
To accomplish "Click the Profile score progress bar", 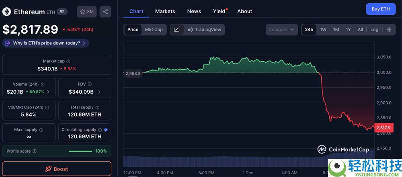I will 80,151.
